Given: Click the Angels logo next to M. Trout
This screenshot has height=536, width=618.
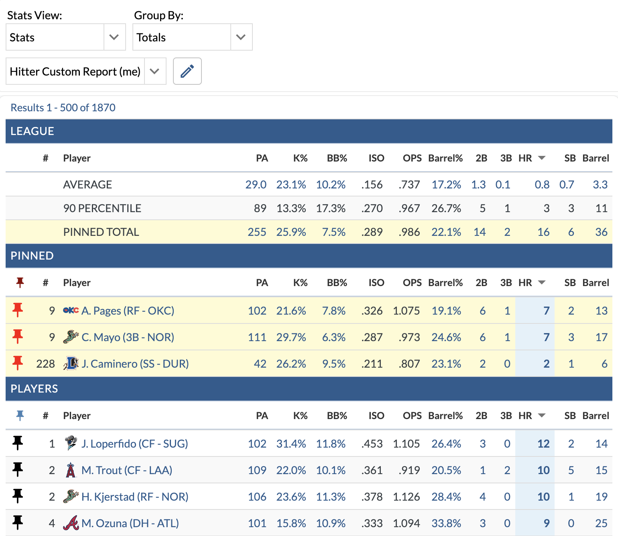Looking at the screenshot, I should pos(71,470).
